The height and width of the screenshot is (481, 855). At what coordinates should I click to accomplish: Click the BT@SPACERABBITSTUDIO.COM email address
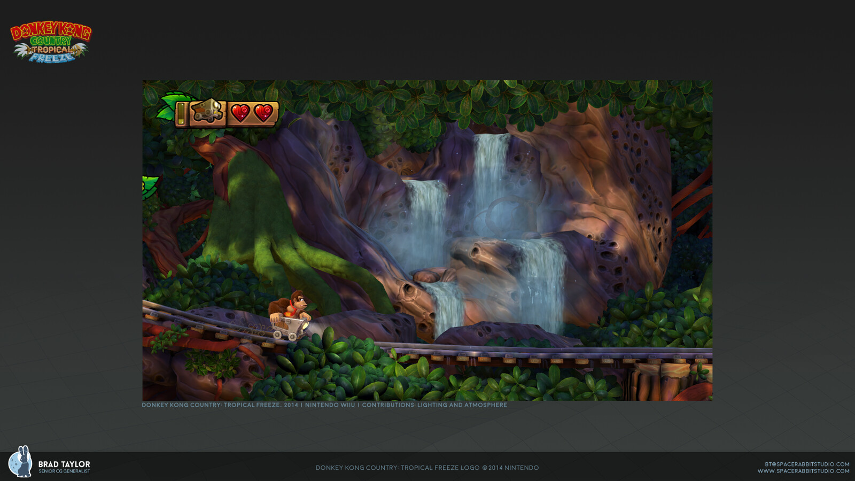[x=807, y=464]
